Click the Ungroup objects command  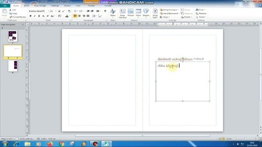(x=187, y=13)
